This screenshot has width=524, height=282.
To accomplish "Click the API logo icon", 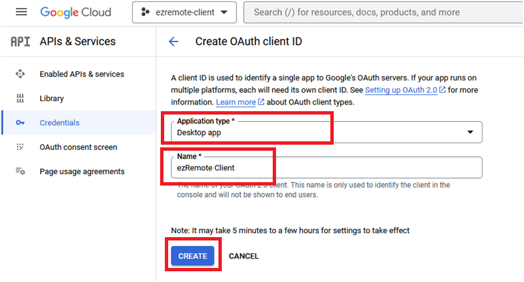I will [20, 42].
